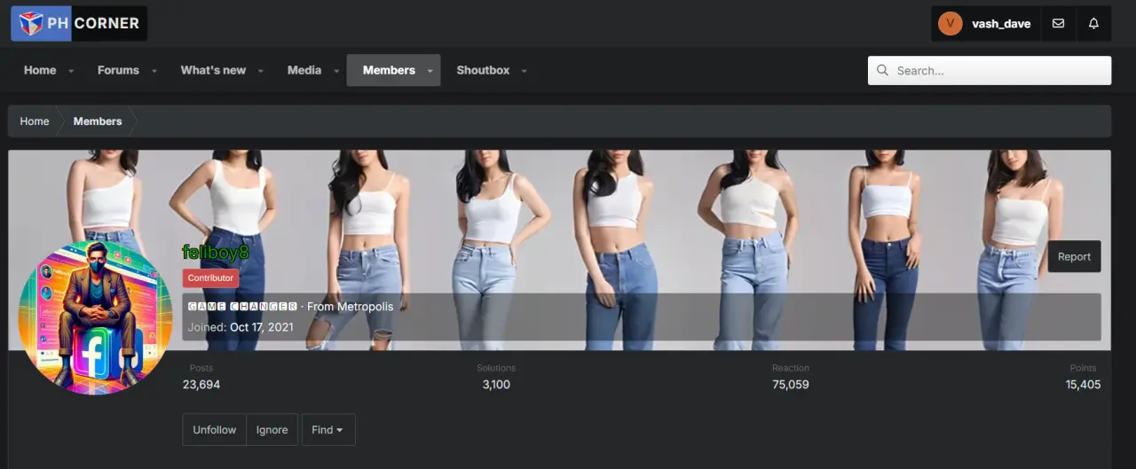Open the envelope inbox icon
This screenshot has width=1136, height=469.
click(1058, 24)
